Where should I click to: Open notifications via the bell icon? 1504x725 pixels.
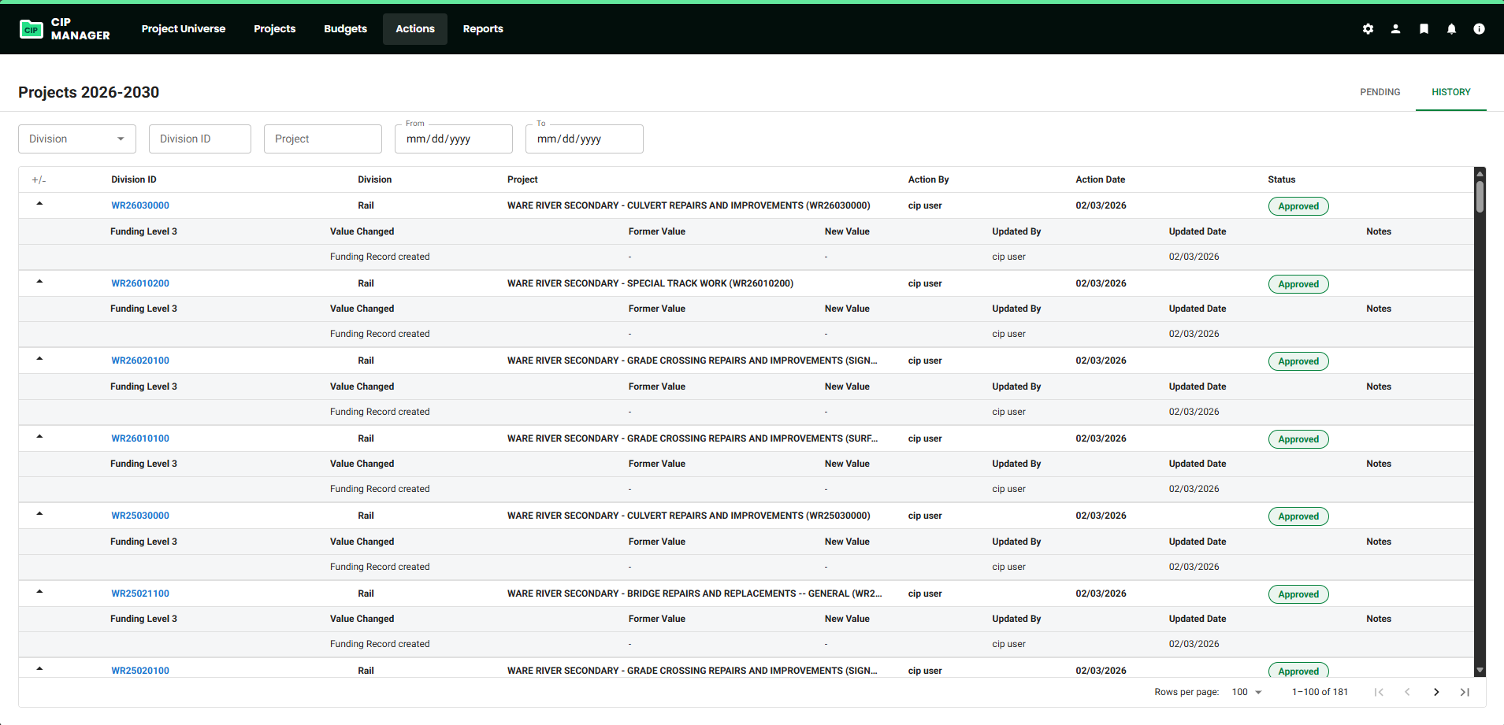pyautogui.click(x=1451, y=28)
